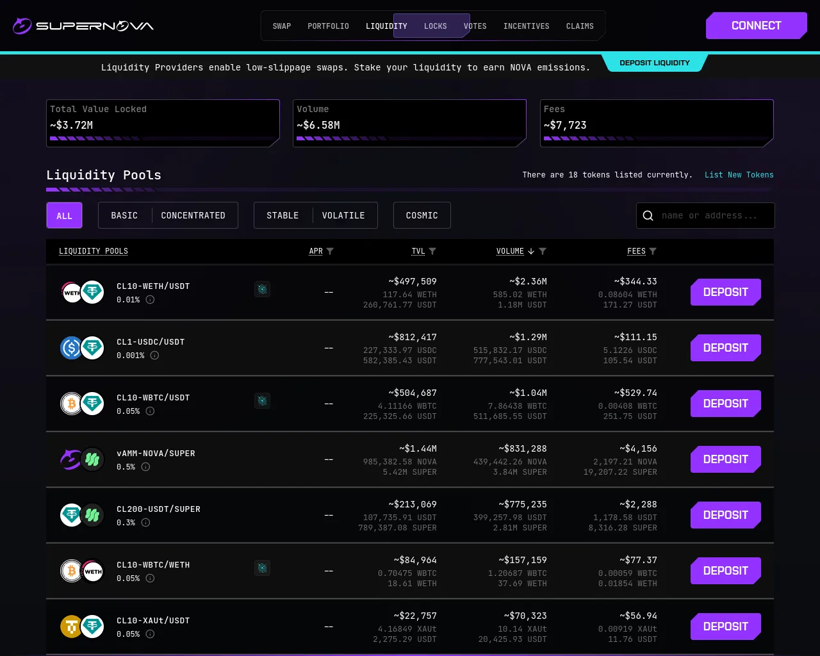
Task: Click the teal badge icon in CL10-WBTC/USDT row
Action: click(x=262, y=401)
